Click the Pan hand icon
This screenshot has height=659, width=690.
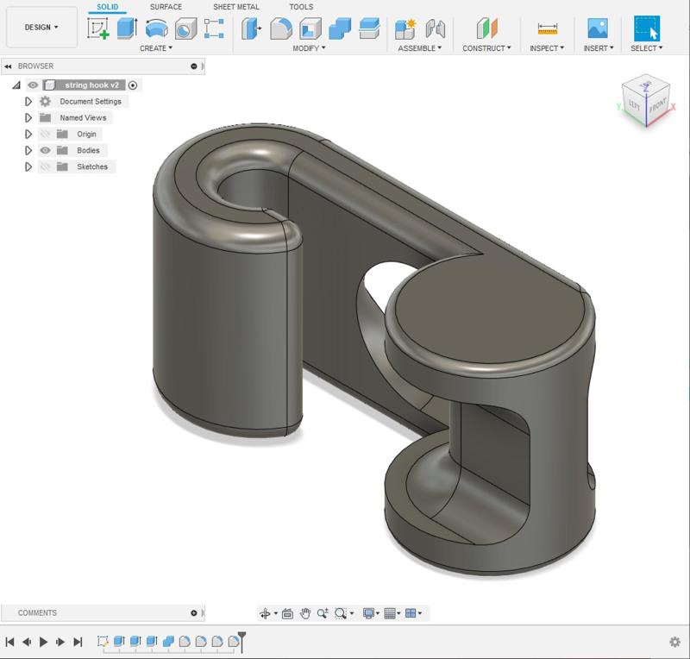click(305, 613)
